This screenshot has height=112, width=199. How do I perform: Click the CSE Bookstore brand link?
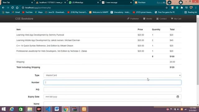24,19
